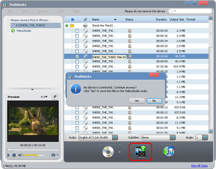This screenshot has width=216, height=169.
Task: Click the Donkey preview video thumbnail
Action: coord(33,121)
